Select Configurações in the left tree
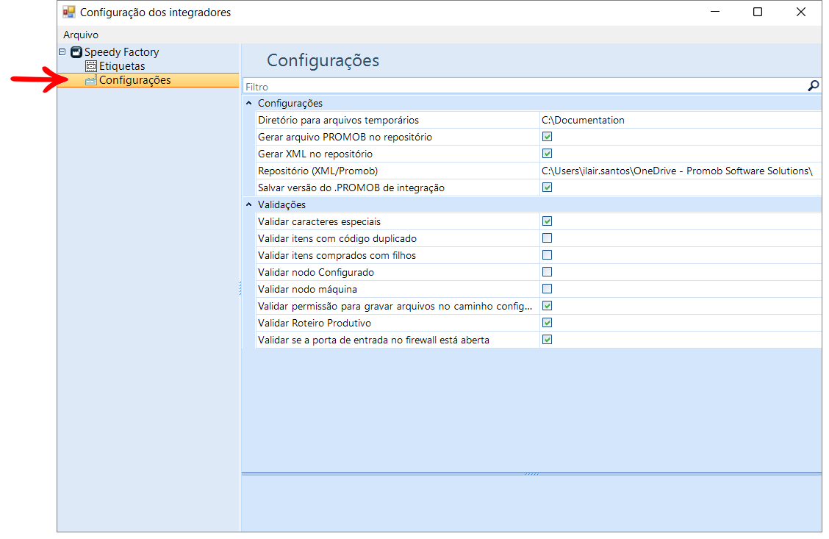829x539 pixels. click(134, 80)
